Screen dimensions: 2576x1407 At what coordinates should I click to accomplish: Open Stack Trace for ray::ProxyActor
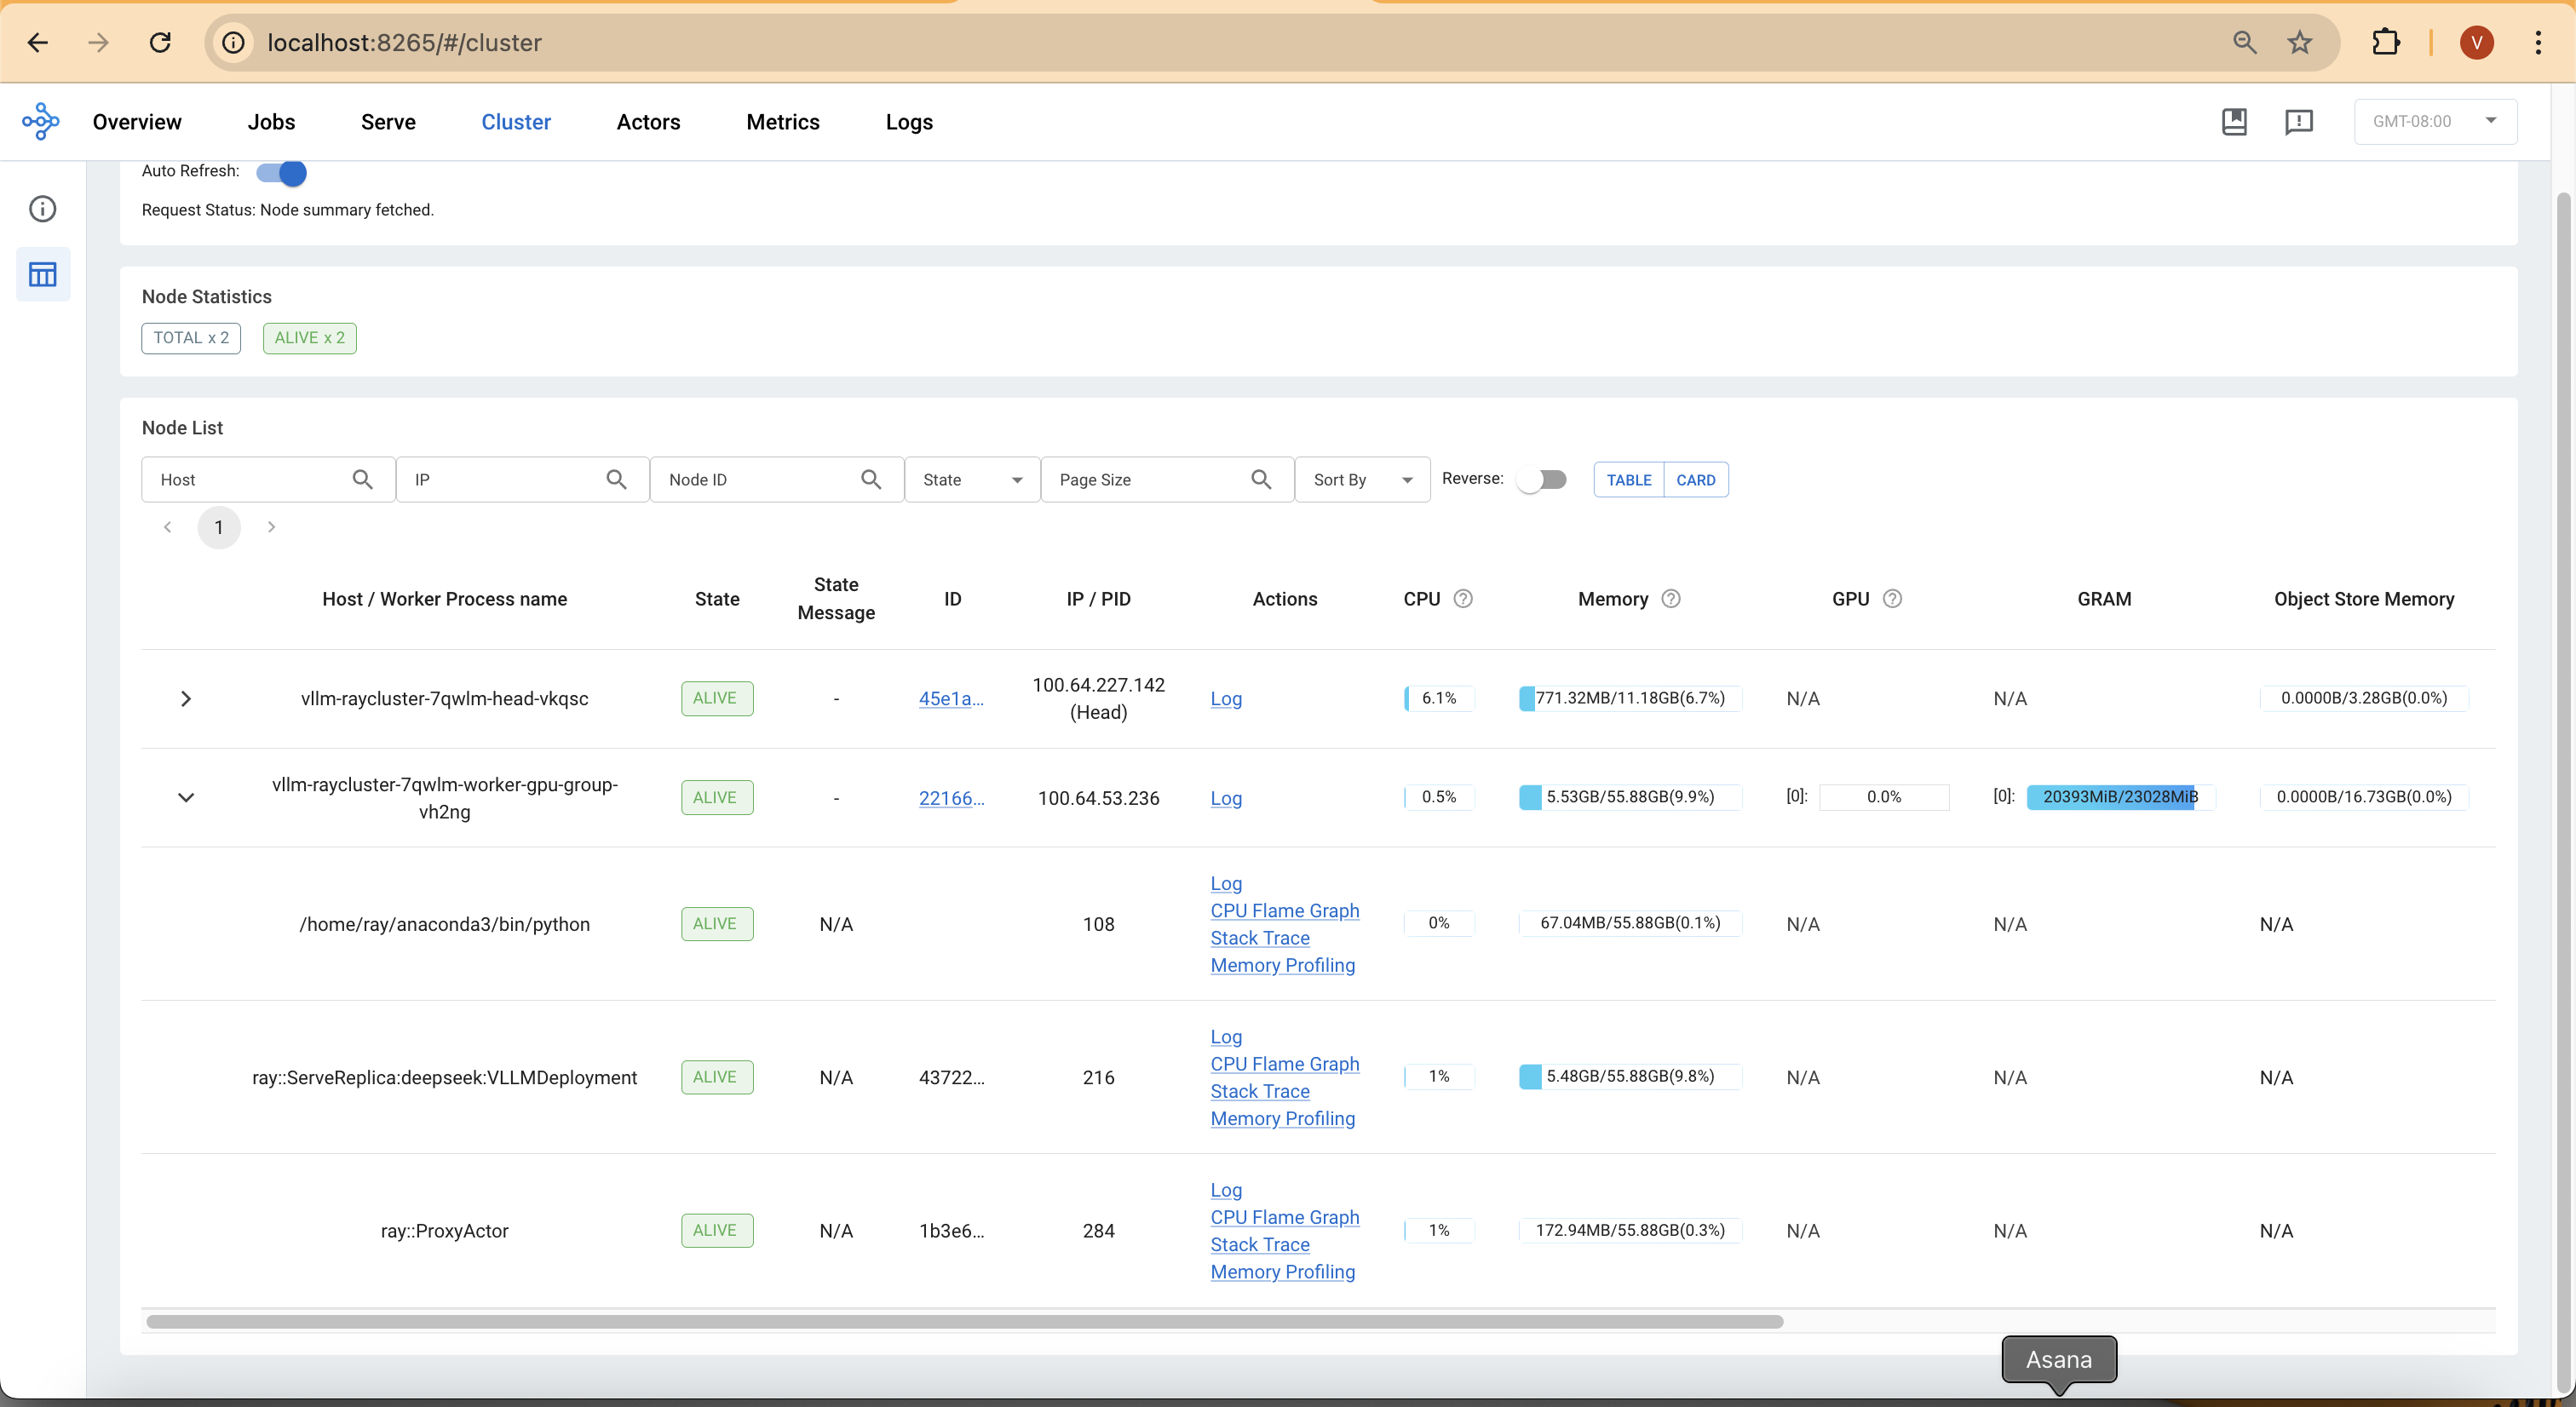pyautogui.click(x=1259, y=1244)
